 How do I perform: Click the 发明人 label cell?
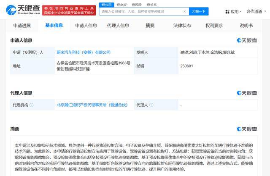tap(156, 52)
